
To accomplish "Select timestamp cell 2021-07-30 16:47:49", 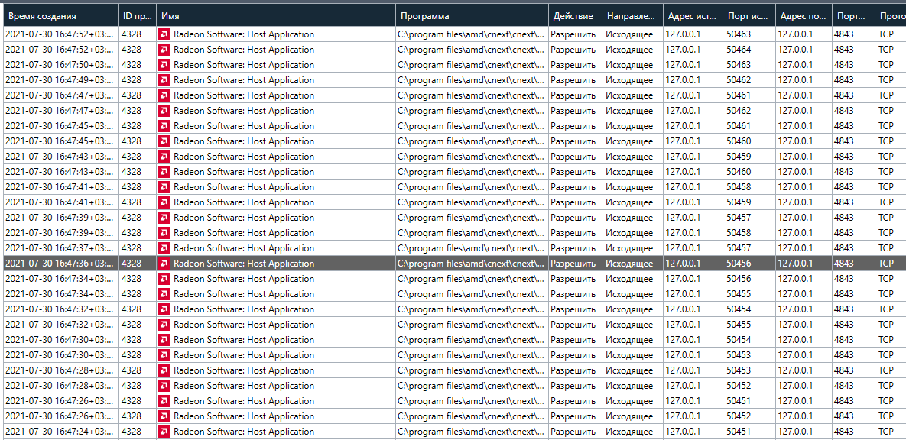I will coord(60,80).
